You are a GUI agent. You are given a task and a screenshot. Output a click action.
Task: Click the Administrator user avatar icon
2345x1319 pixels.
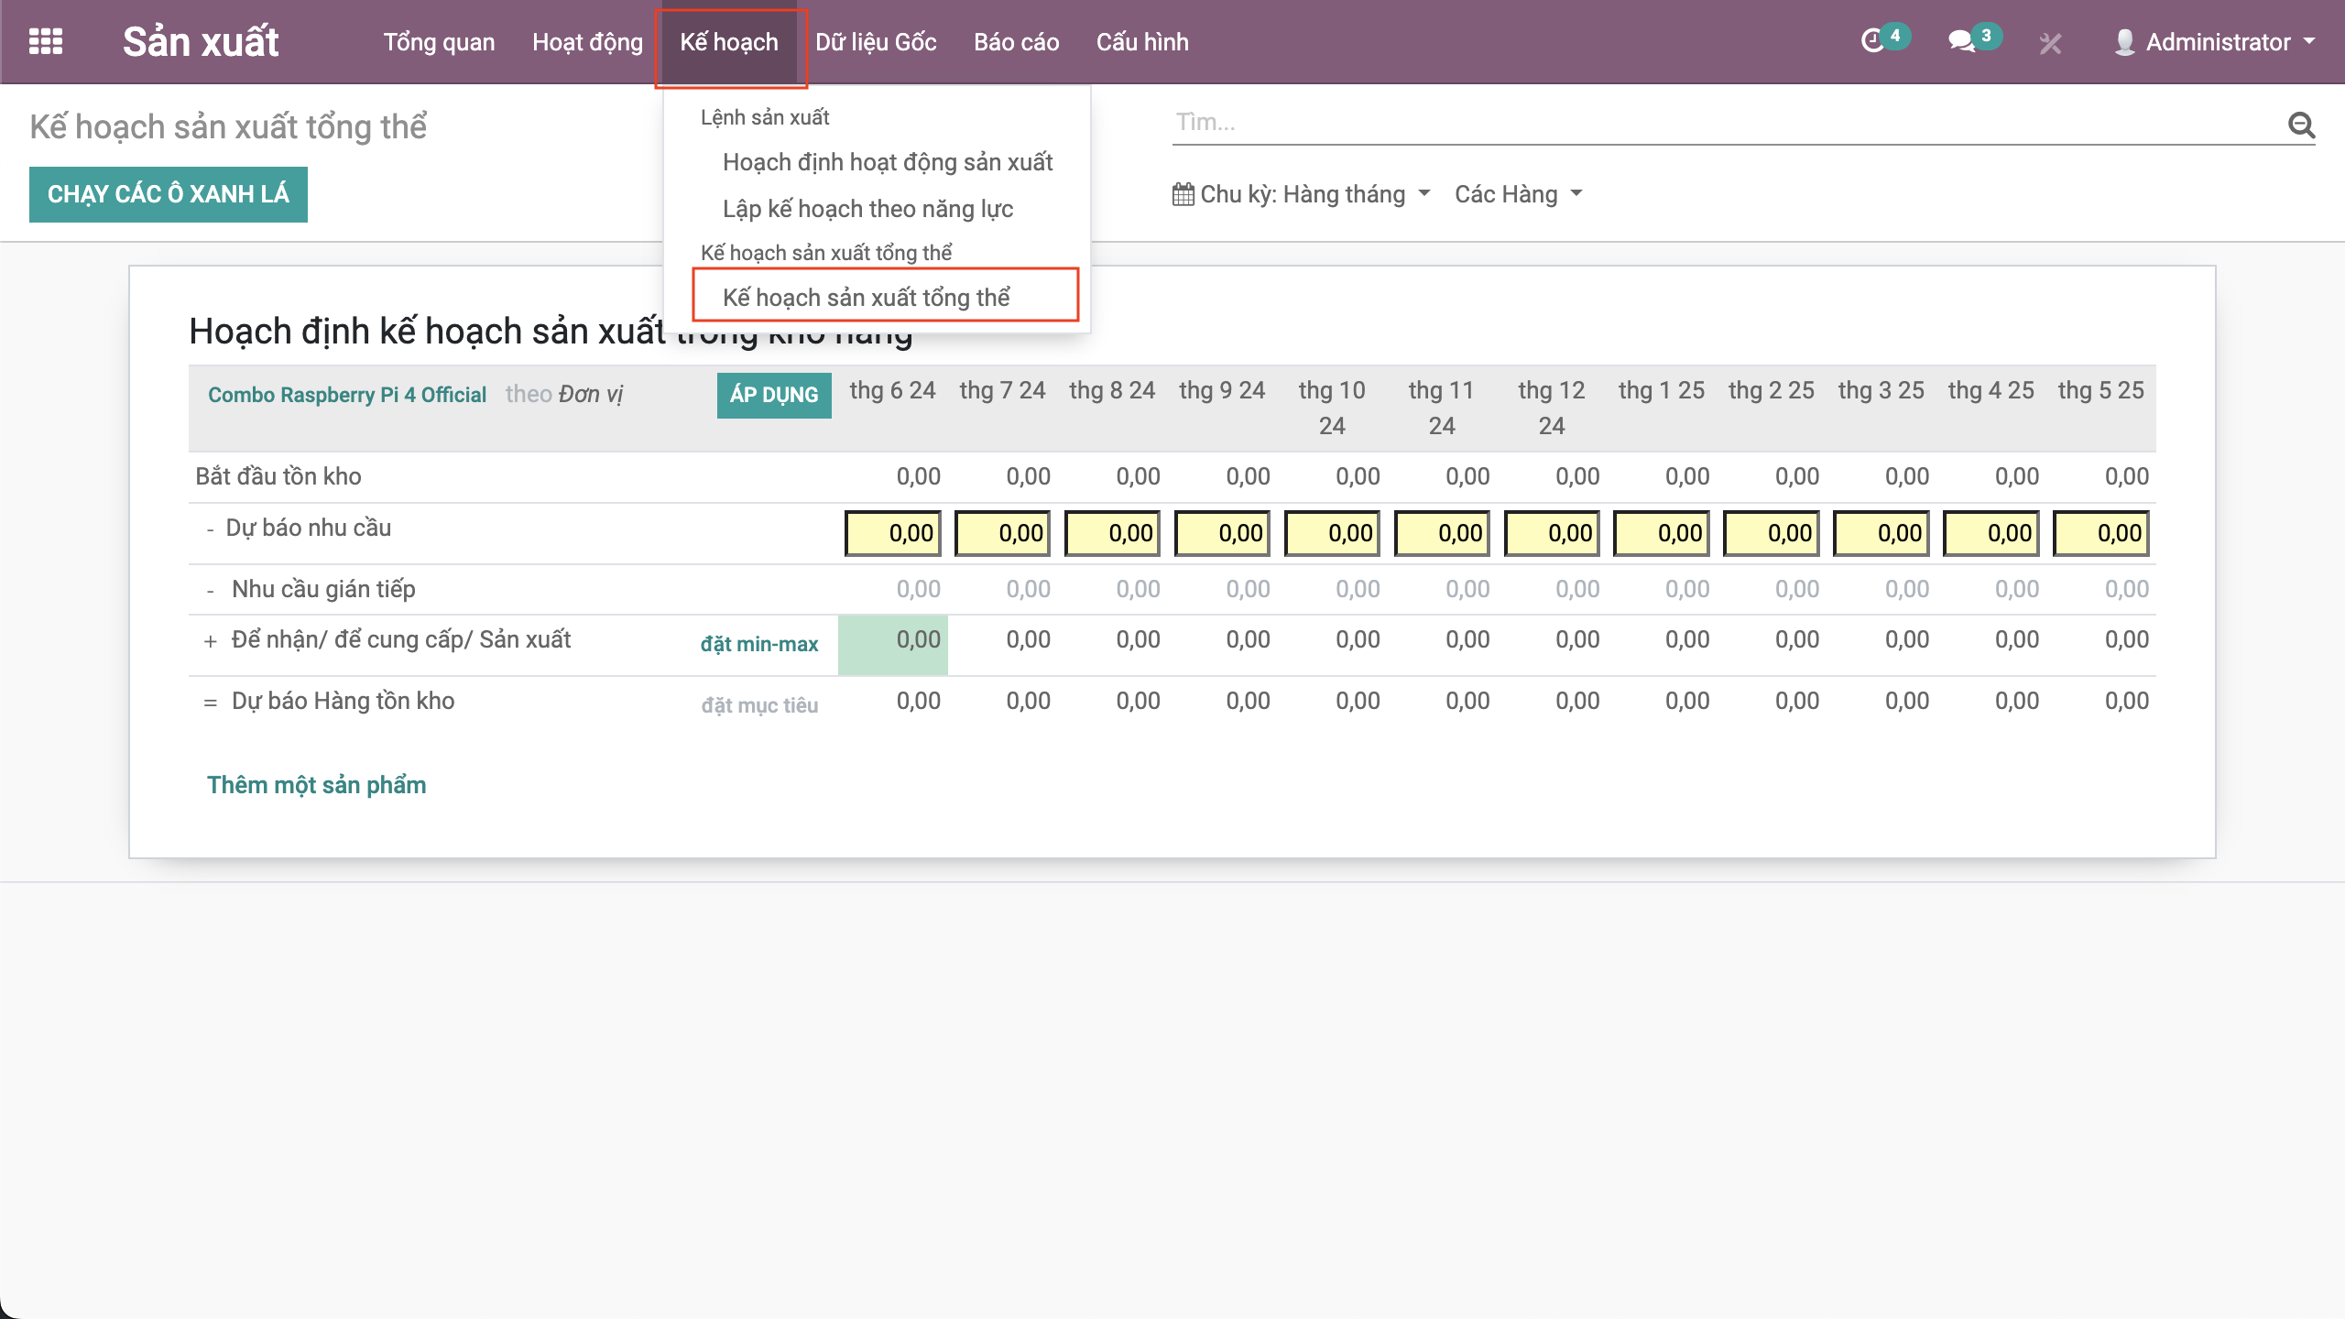tap(2124, 42)
